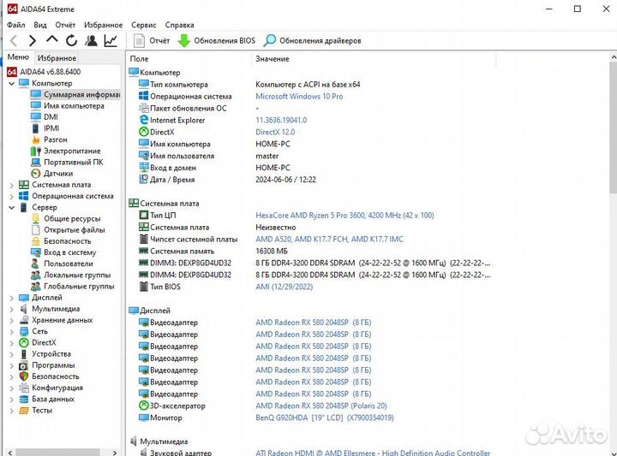Open the Справка menu
The width and height of the screenshot is (617, 456).
pos(179,25)
